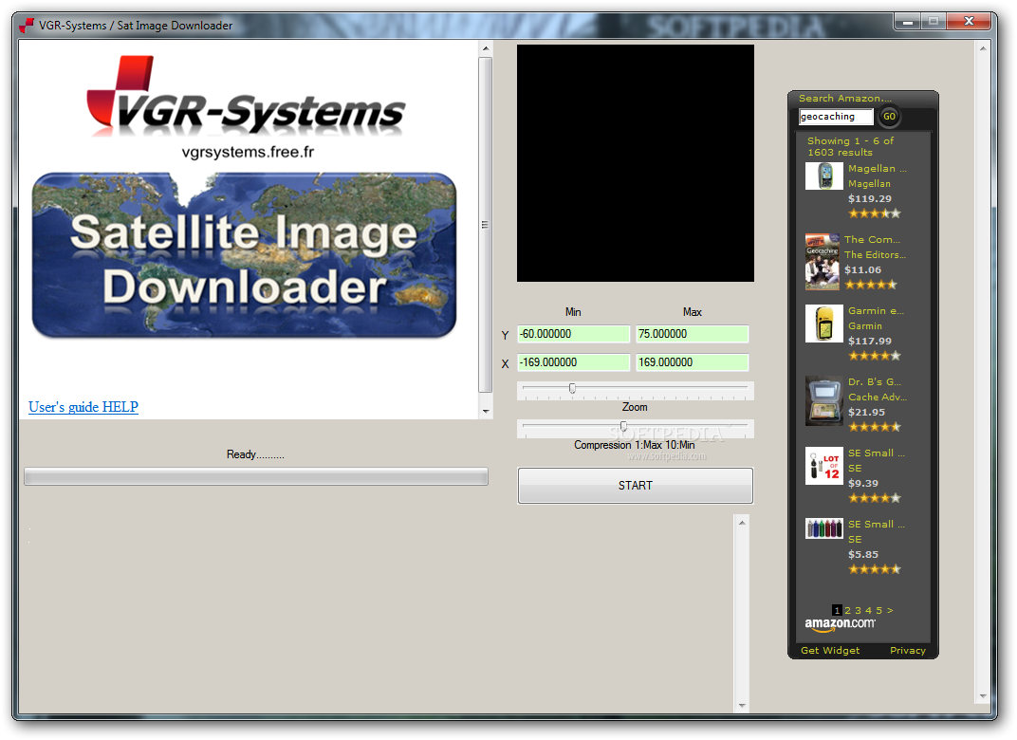Click the $119.29 Magellan price

coord(870,198)
